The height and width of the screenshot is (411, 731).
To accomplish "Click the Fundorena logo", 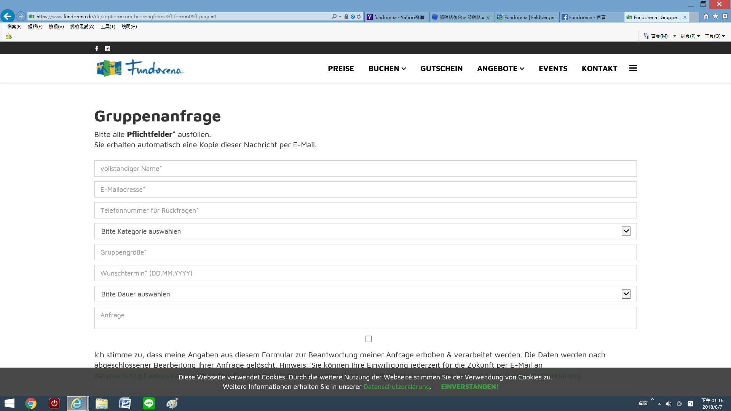I will point(140,68).
